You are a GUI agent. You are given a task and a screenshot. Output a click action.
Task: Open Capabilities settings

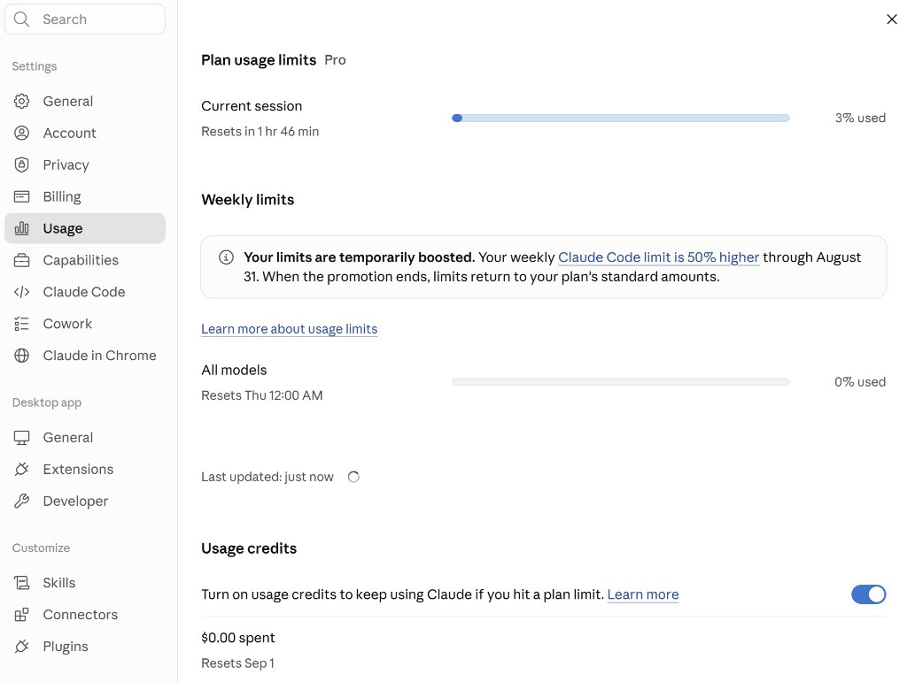click(x=85, y=260)
